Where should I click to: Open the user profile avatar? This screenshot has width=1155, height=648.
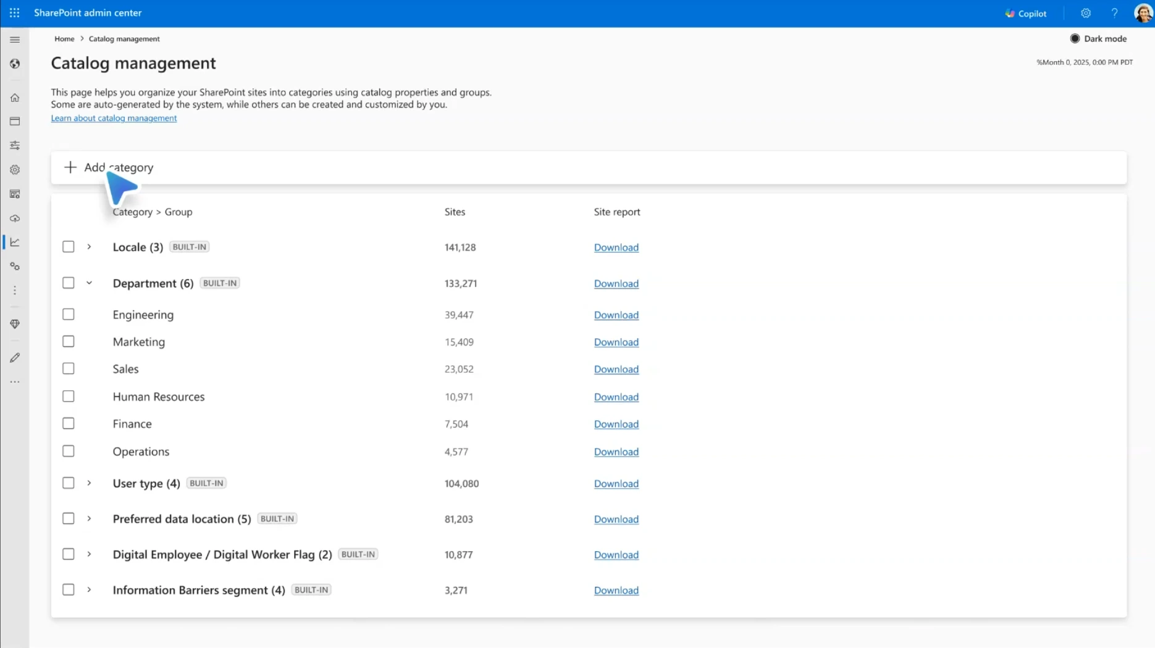[x=1143, y=13]
